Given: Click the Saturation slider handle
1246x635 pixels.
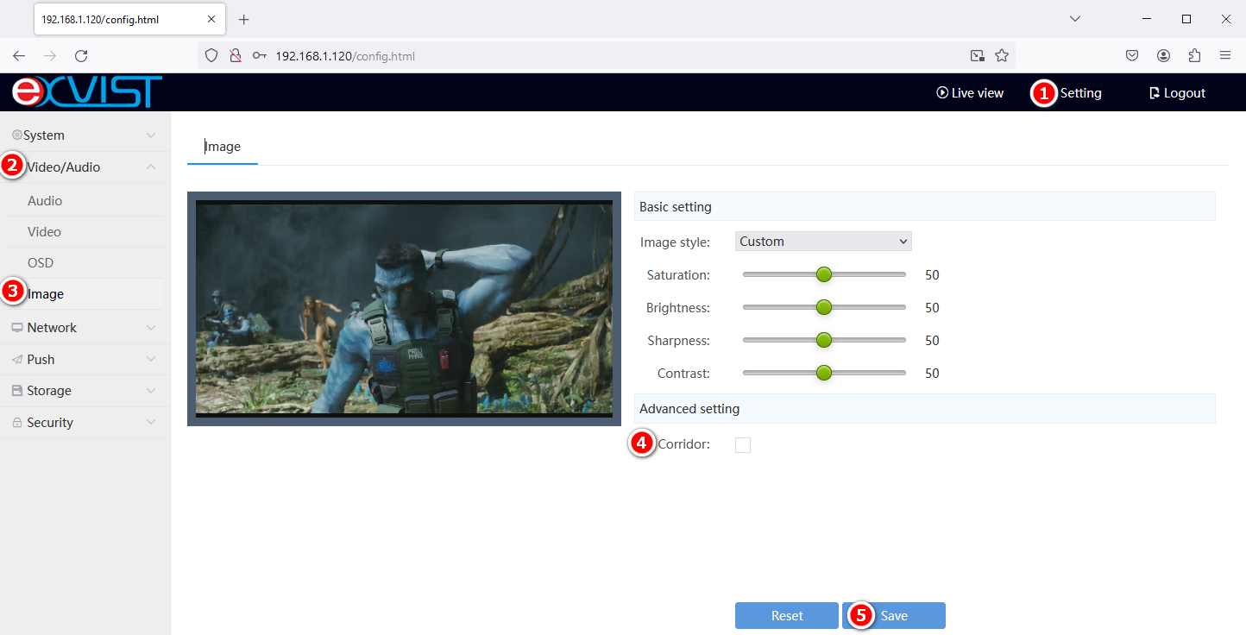Looking at the screenshot, I should [824, 274].
